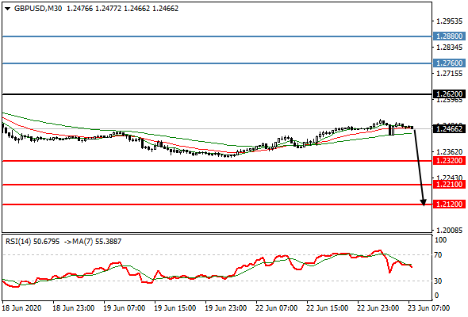Select the 19 Jun 07:00 time label
This screenshot has height=317, width=468.
click(125, 307)
